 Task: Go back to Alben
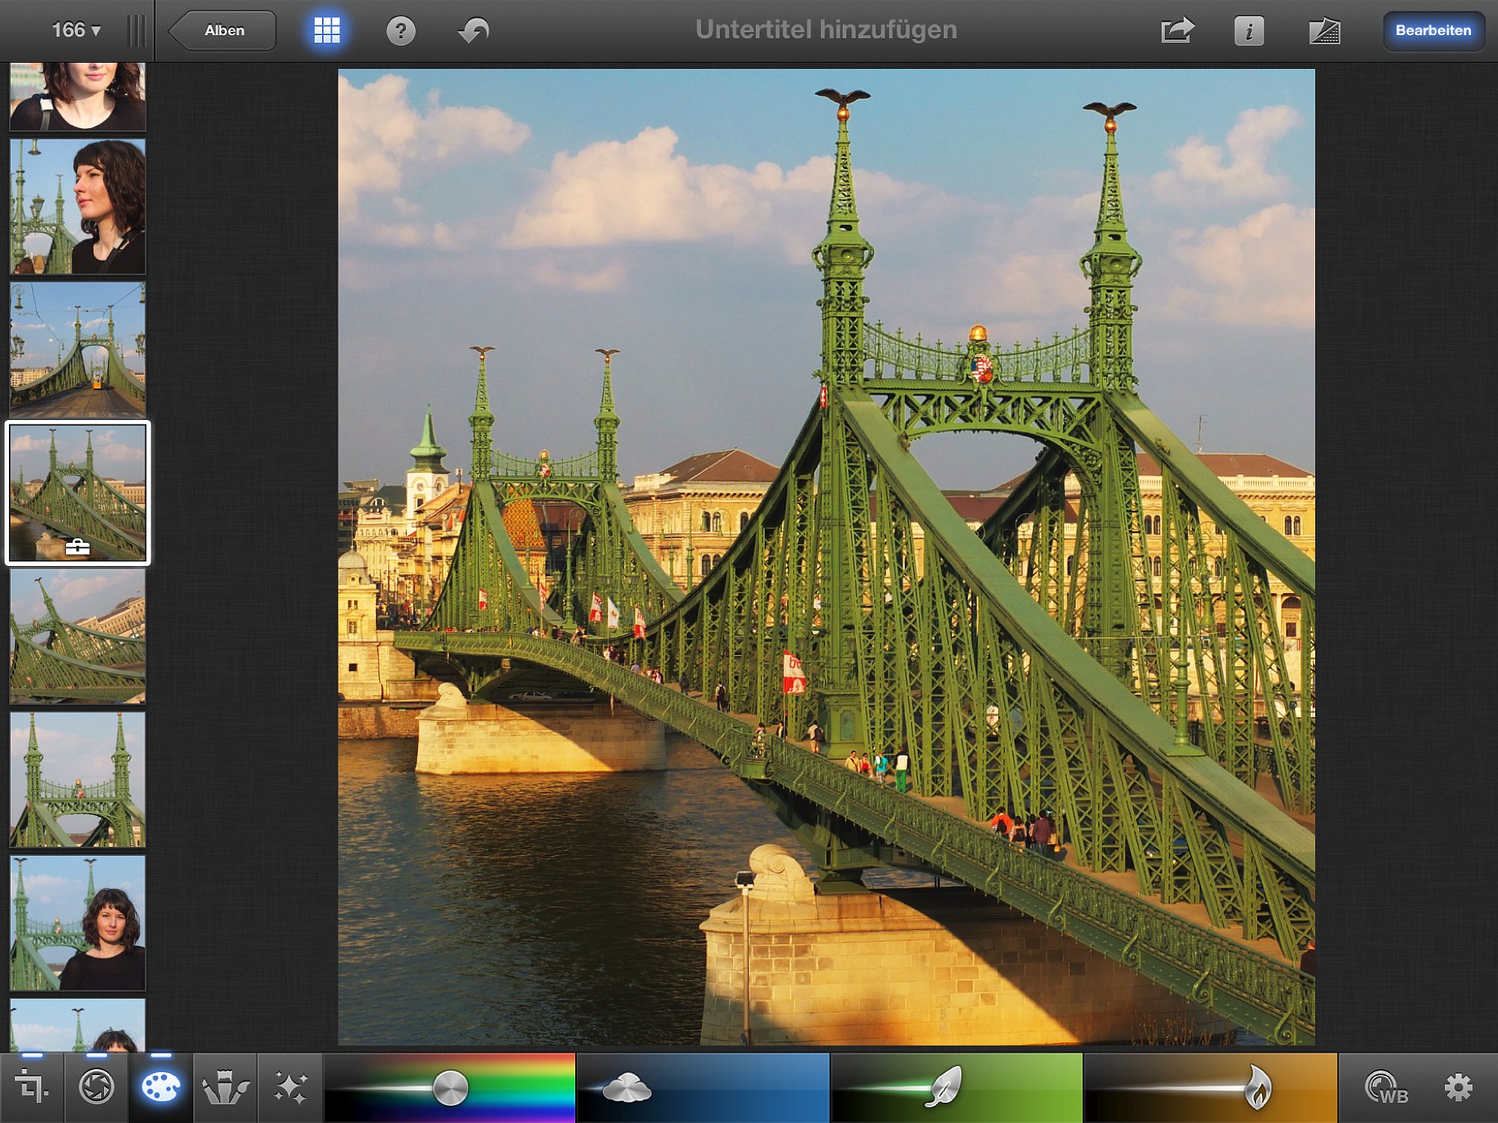(222, 31)
